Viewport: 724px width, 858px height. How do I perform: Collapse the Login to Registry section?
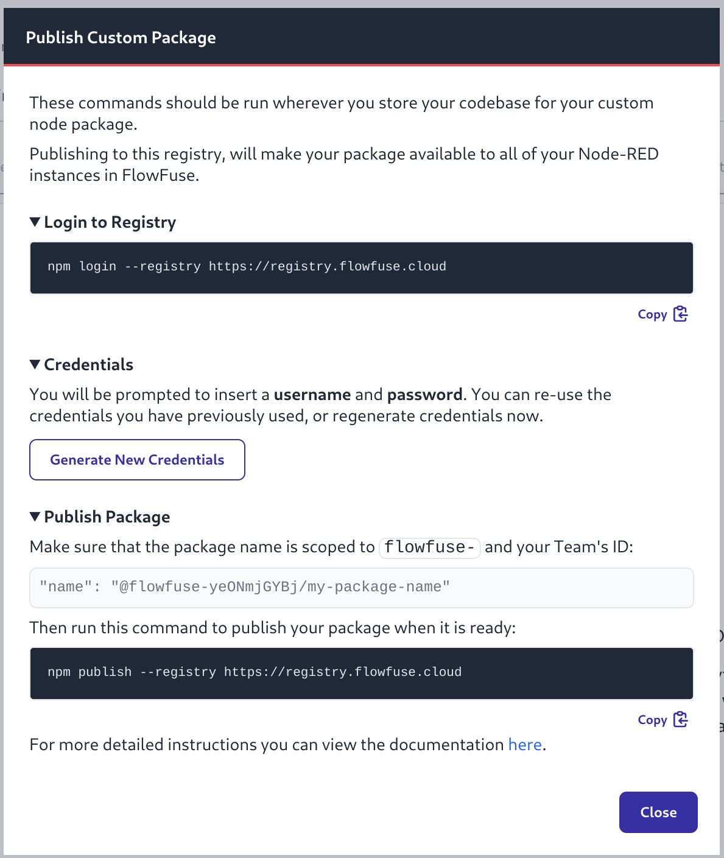click(35, 222)
